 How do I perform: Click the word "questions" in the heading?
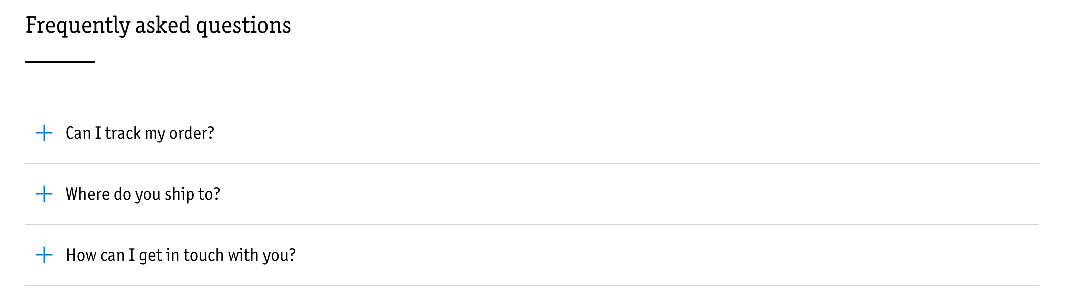[x=243, y=25]
